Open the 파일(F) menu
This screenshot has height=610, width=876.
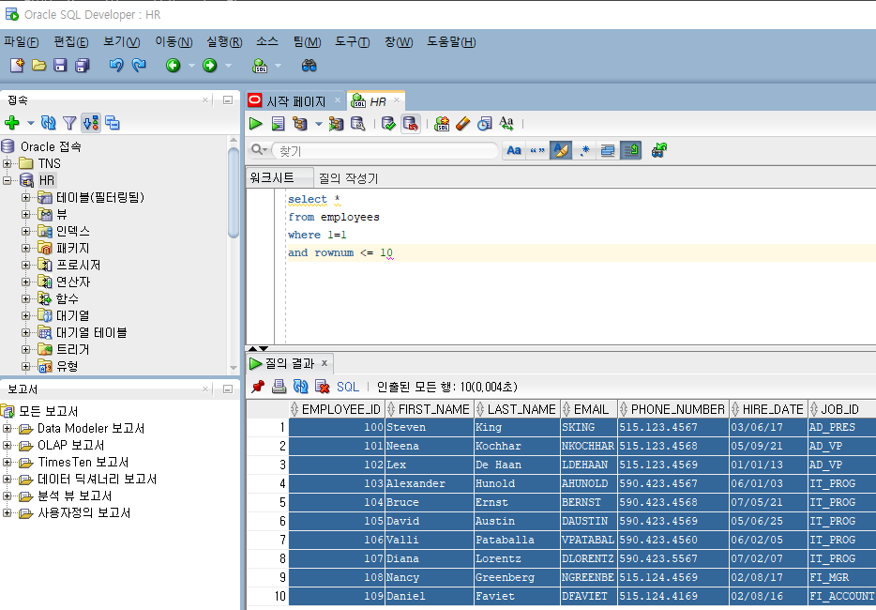22,42
